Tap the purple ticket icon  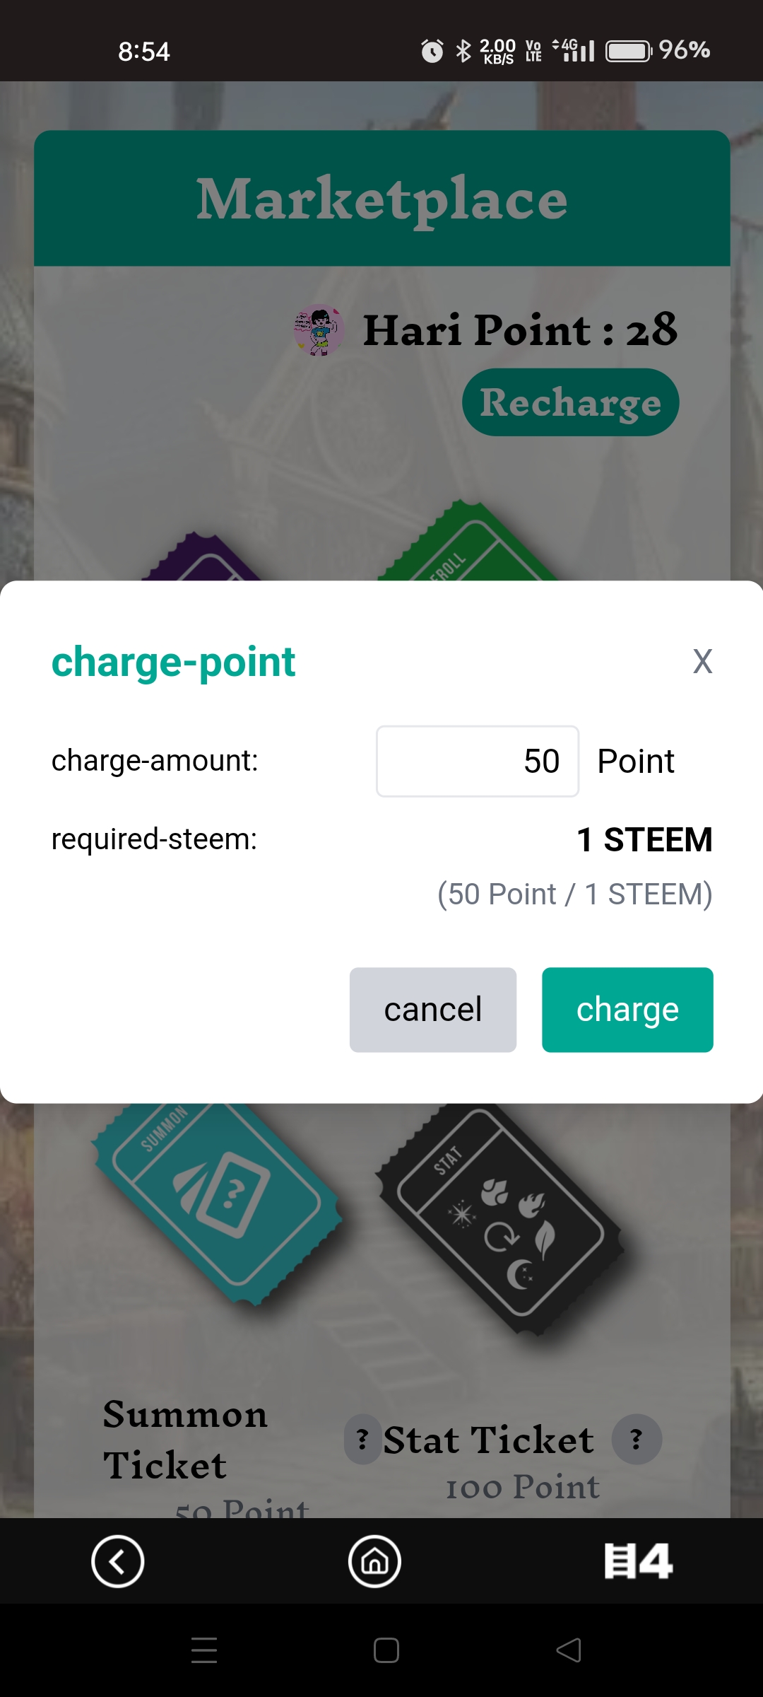point(201,557)
